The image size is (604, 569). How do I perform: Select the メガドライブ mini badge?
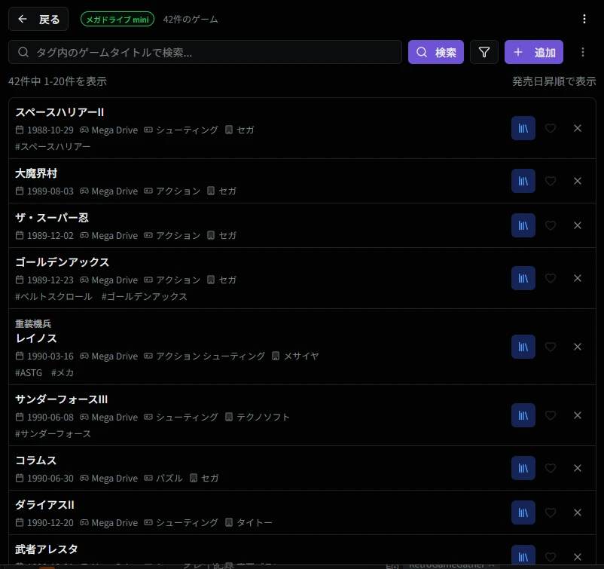pos(117,19)
